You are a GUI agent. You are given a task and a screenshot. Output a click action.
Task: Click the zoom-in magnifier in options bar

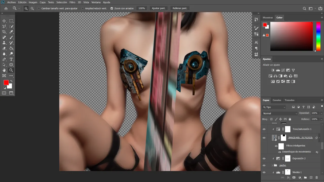26,8
